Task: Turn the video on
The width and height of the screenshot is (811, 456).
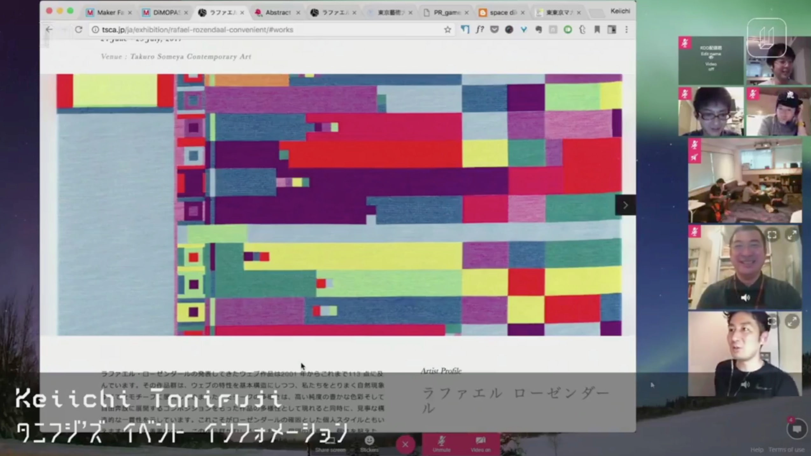Action: point(480,443)
